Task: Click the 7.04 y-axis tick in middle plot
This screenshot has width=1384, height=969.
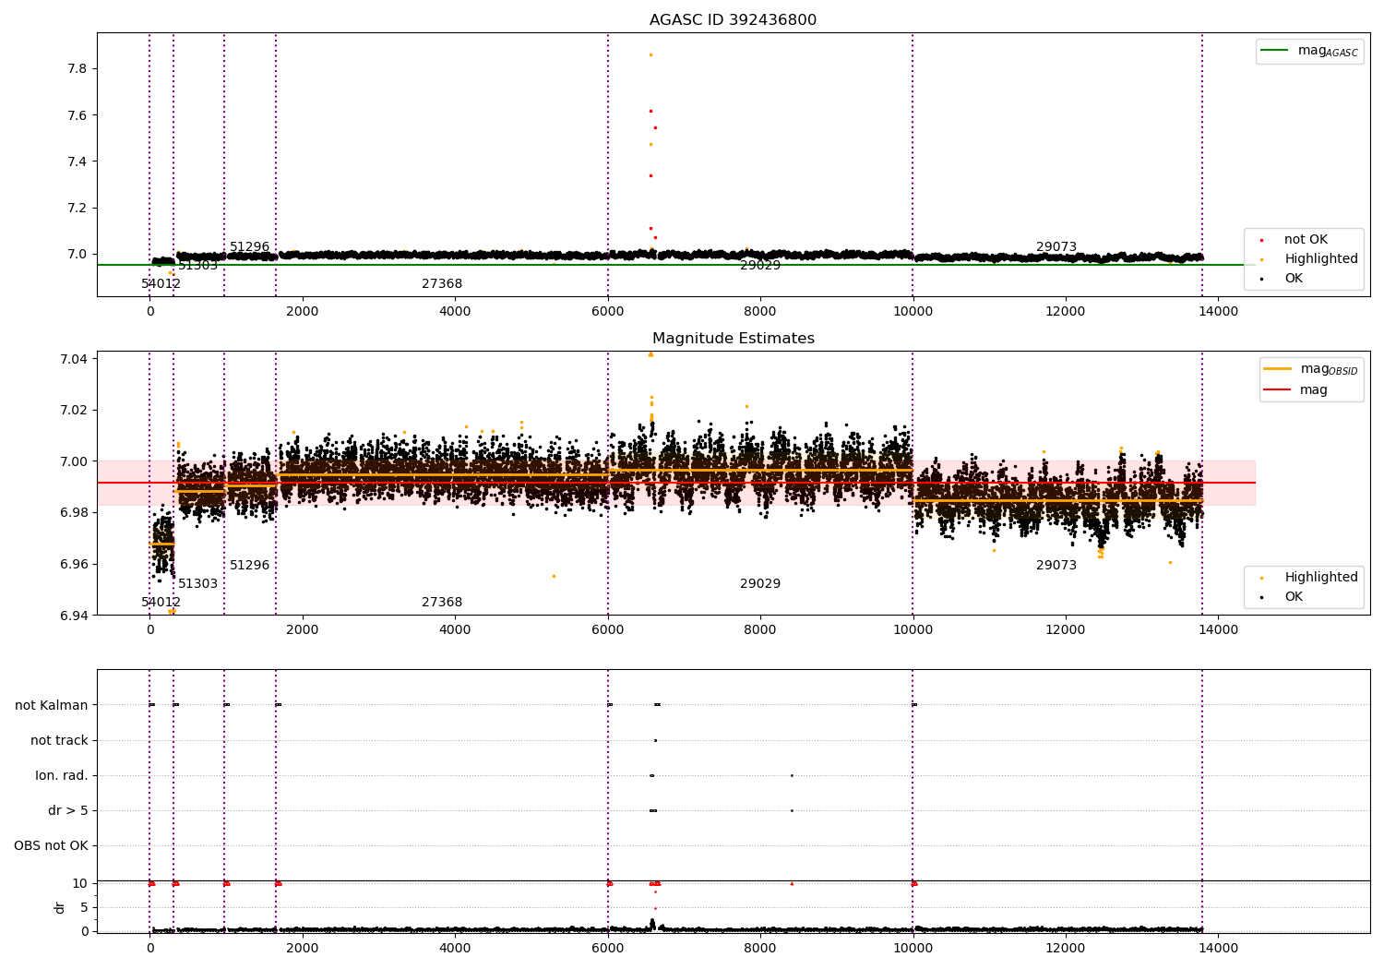Action: point(73,359)
